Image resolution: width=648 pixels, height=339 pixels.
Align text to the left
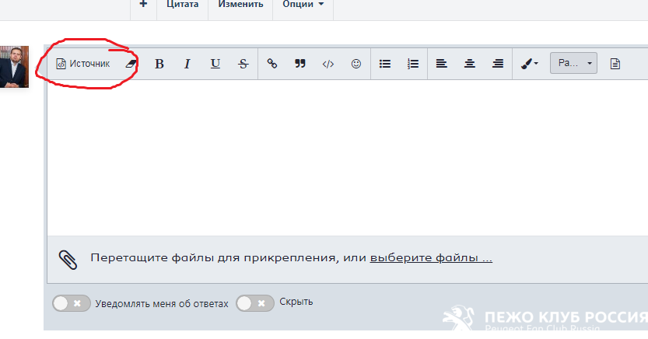coord(441,64)
